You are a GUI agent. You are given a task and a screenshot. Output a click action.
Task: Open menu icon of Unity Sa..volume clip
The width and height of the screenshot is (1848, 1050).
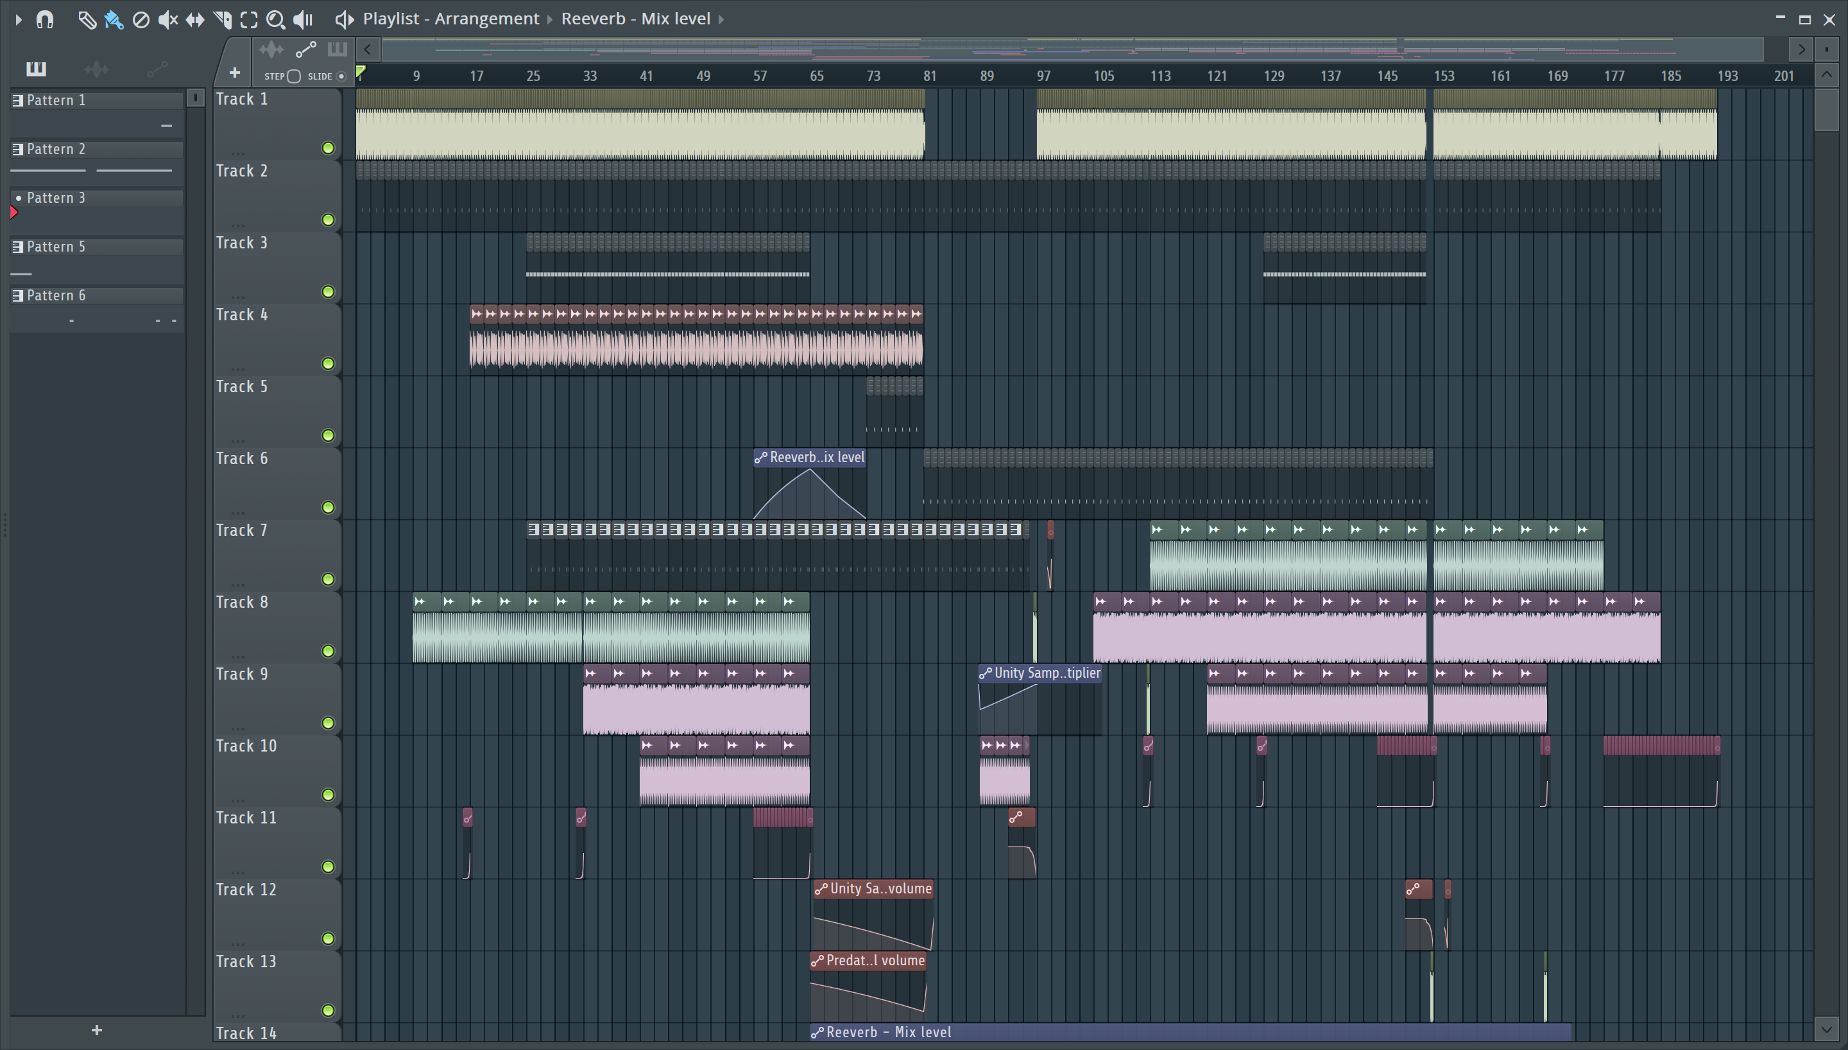(821, 889)
